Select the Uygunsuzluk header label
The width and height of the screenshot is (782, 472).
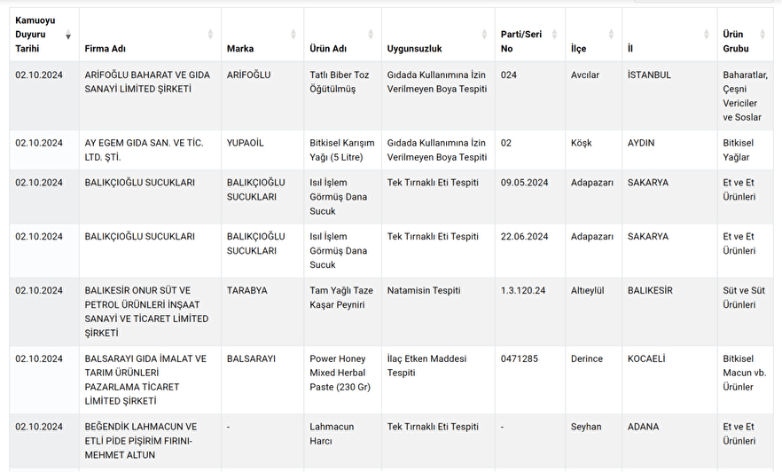(x=414, y=49)
